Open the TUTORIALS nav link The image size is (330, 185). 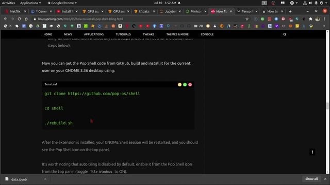(123, 34)
